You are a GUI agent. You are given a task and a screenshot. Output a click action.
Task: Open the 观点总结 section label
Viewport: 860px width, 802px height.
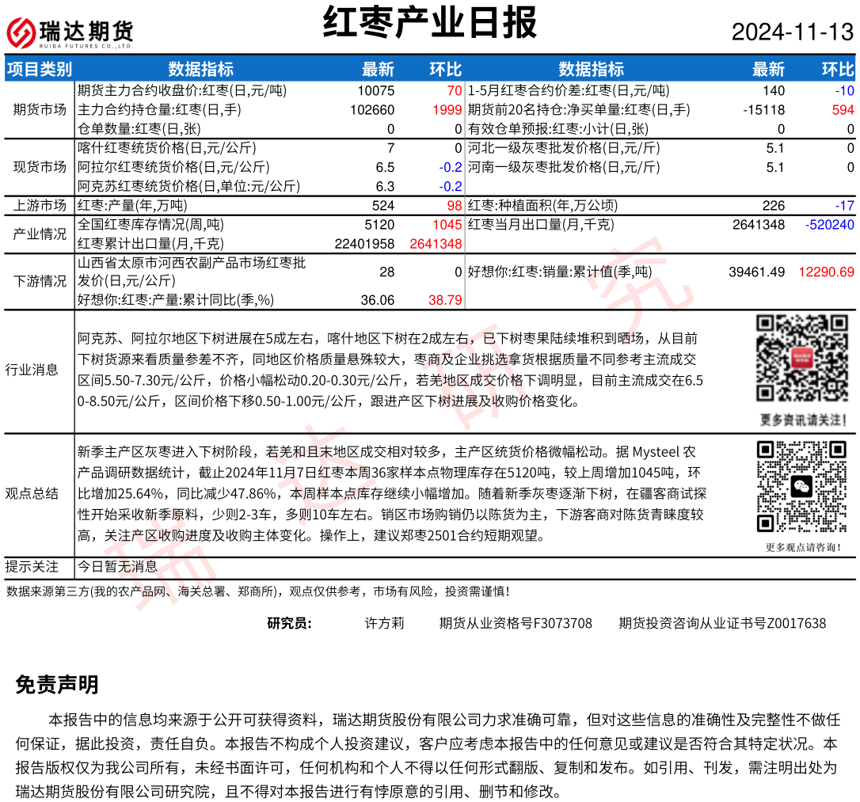coord(32,493)
